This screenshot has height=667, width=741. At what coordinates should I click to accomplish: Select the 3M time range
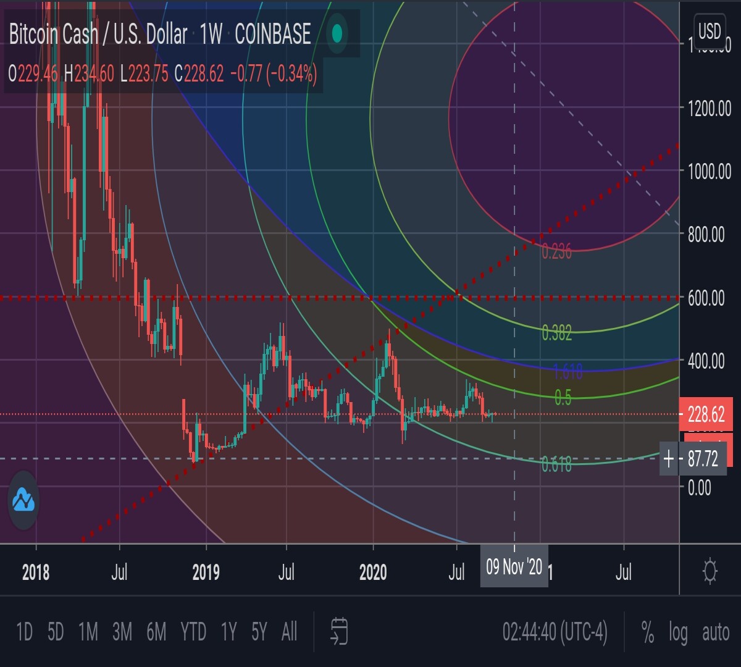click(122, 632)
